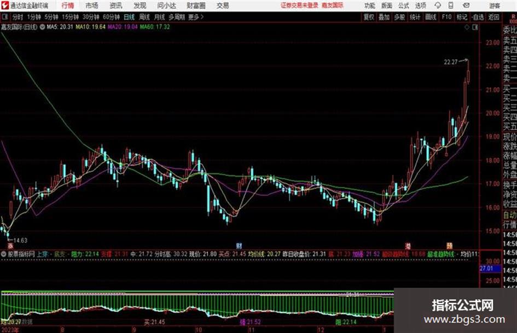Click the 买点: 21.45 indicator text

[x=232, y=254]
